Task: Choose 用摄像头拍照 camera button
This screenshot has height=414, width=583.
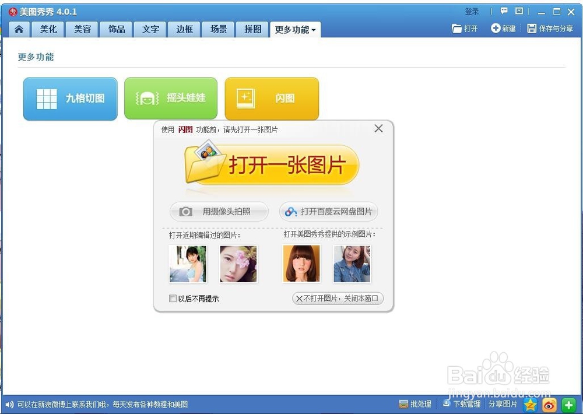Action: (219, 212)
